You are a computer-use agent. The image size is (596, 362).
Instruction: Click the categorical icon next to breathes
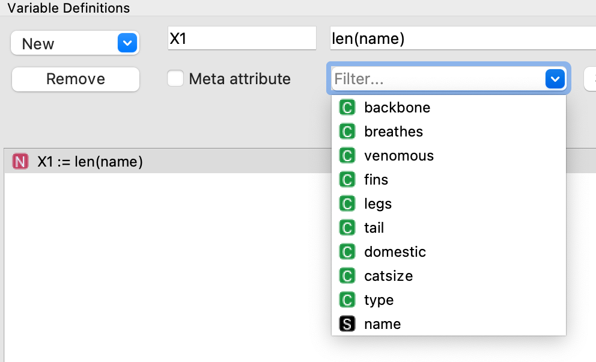tap(347, 131)
